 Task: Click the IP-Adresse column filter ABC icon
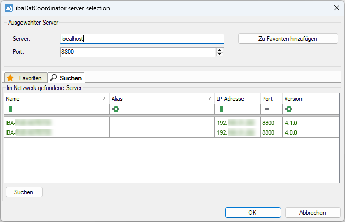pyautogui.click(x=221, y=109)
